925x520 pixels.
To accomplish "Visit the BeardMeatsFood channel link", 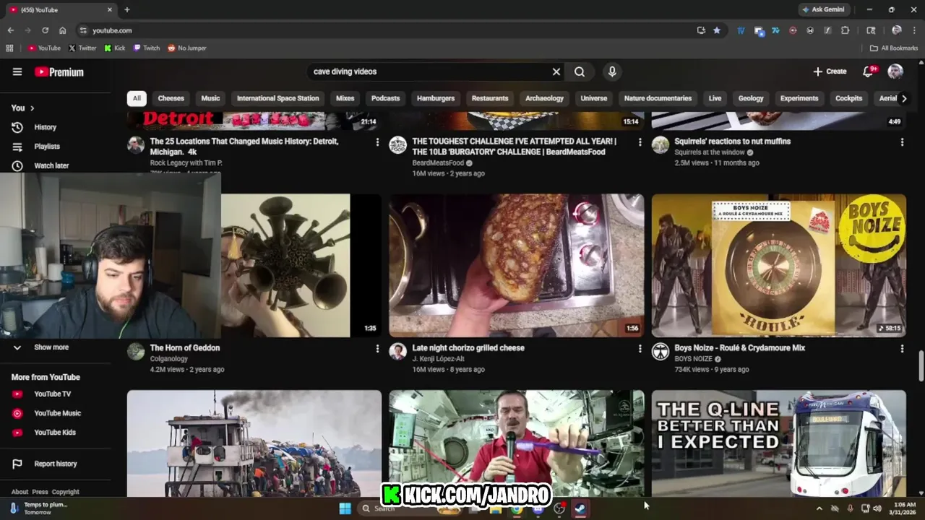I will [438, 163].
